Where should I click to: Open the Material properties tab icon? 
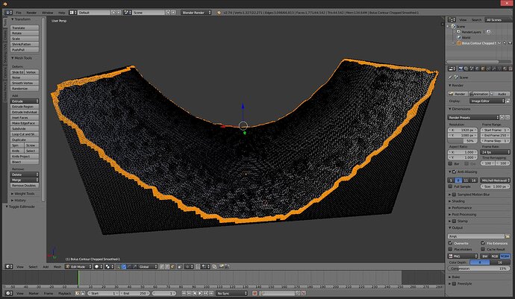tap(505, 69)
